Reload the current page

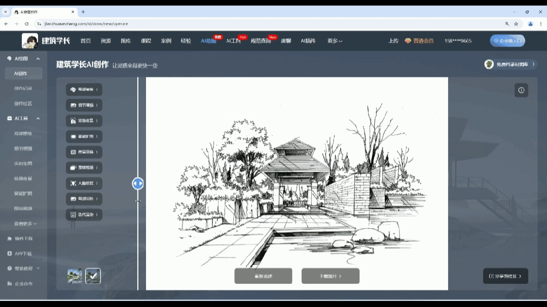click(x=26, y=24)
